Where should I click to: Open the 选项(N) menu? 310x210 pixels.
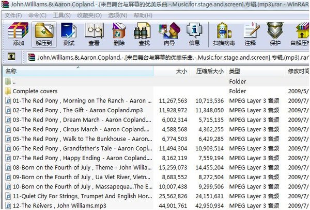(x=118, y=15)
